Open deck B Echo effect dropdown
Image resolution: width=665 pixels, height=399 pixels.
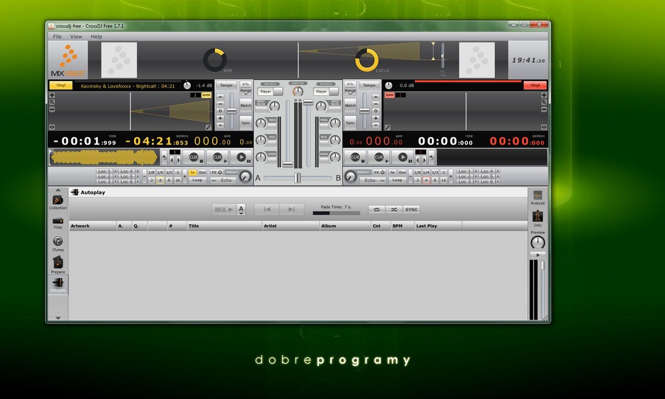[x=373, y=180]
